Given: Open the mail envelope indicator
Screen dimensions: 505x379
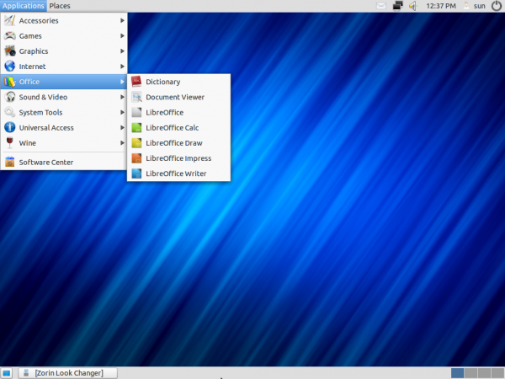Looking at the screenshot, I should (x=381, y=6).
